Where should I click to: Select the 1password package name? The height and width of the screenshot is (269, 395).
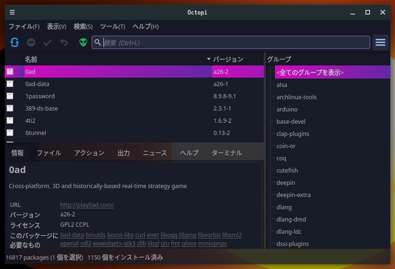click(40, 96)
